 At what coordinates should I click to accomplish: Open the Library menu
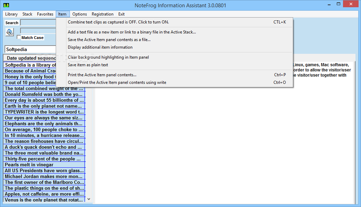click(x=11, y=14)
